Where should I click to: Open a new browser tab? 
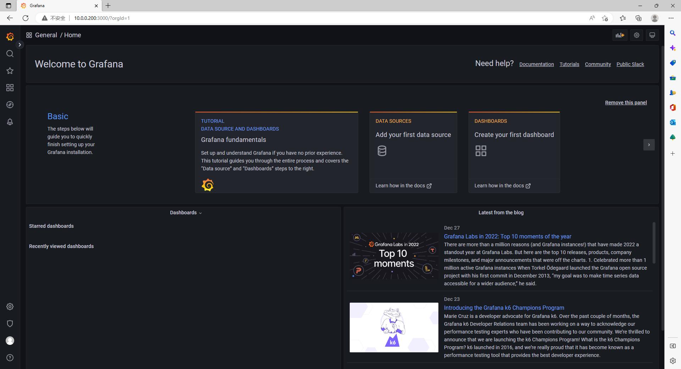coord(108,6)
